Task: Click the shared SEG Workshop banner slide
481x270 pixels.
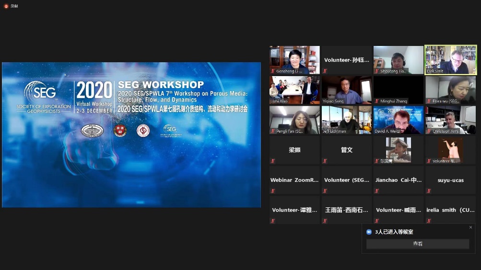Action: click(x=131, y=135)
